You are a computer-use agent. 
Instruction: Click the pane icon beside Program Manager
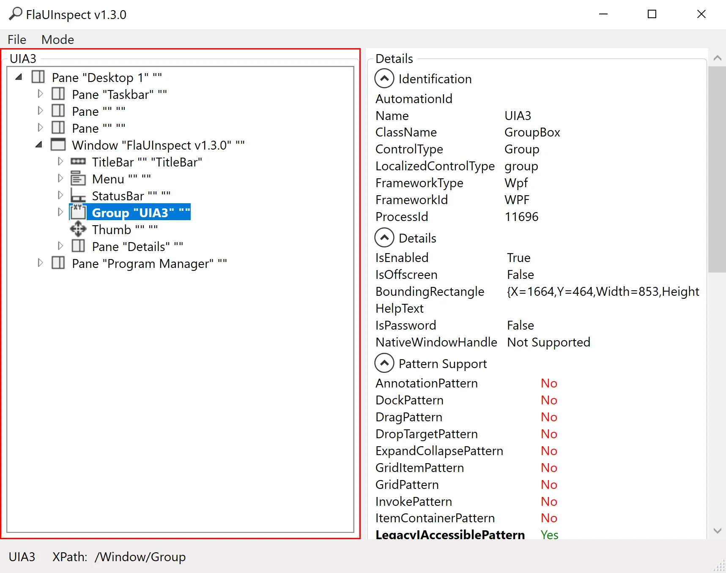tap(58, 263)
